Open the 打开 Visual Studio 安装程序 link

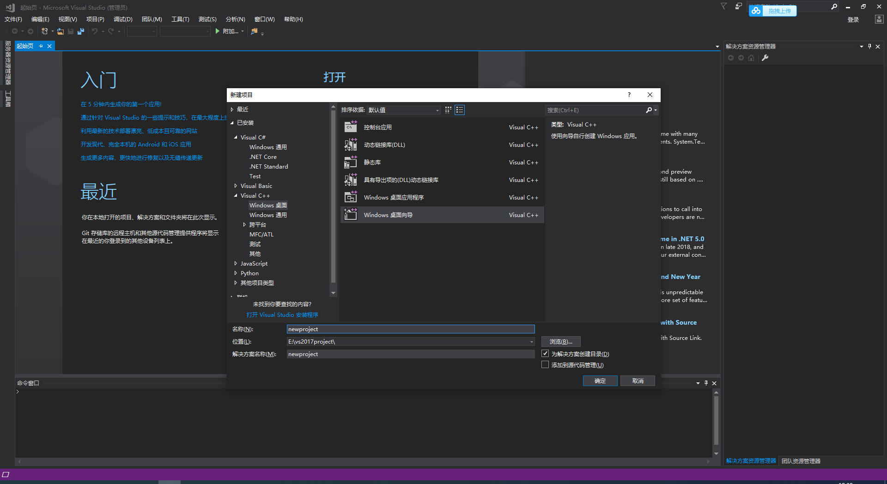click(x=282, y=315)
